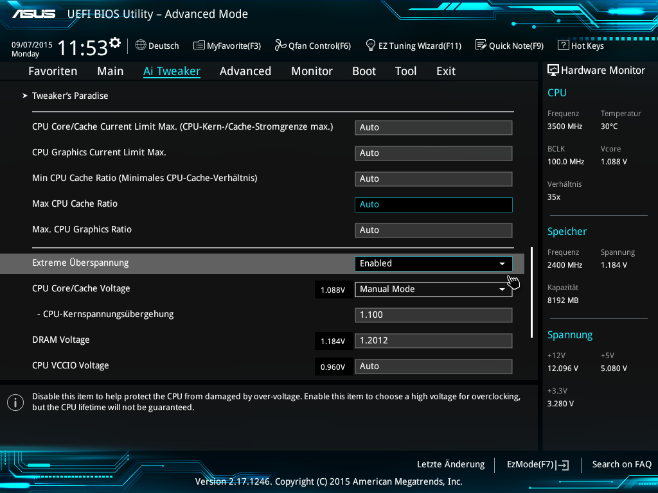Click the ASUS logo
This screenshot has width=658, height=493.
point(33,14)
